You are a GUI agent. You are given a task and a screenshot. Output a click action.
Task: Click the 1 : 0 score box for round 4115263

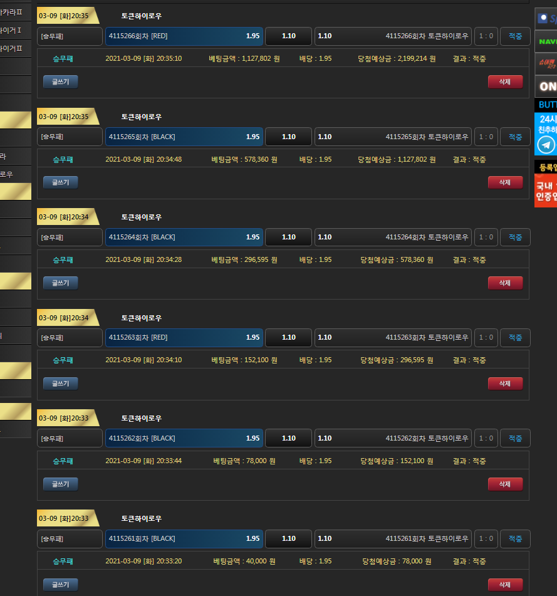pos(486,338)
